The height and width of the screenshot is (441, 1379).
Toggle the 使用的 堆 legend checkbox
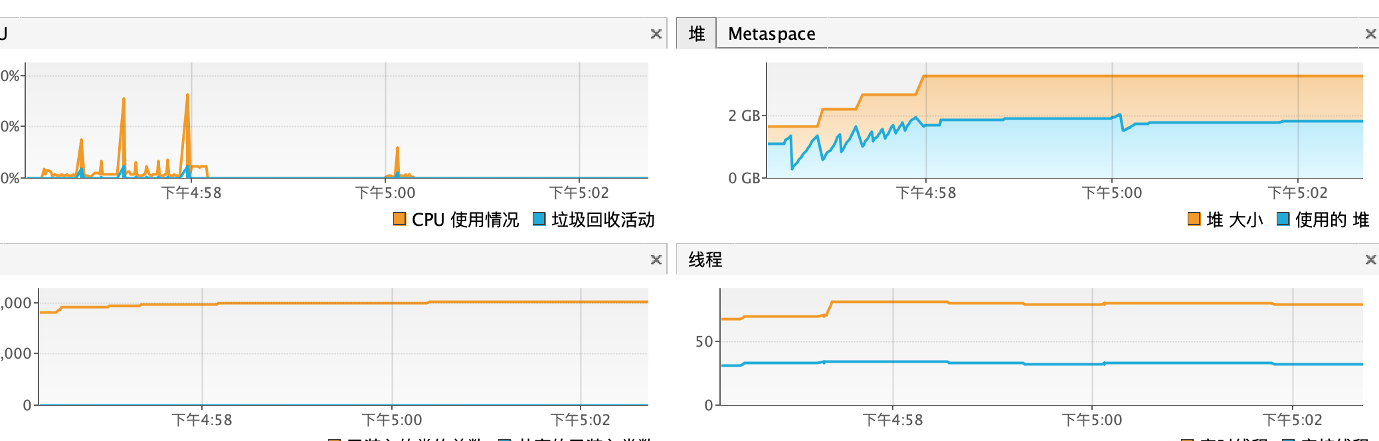(1283, 219)
